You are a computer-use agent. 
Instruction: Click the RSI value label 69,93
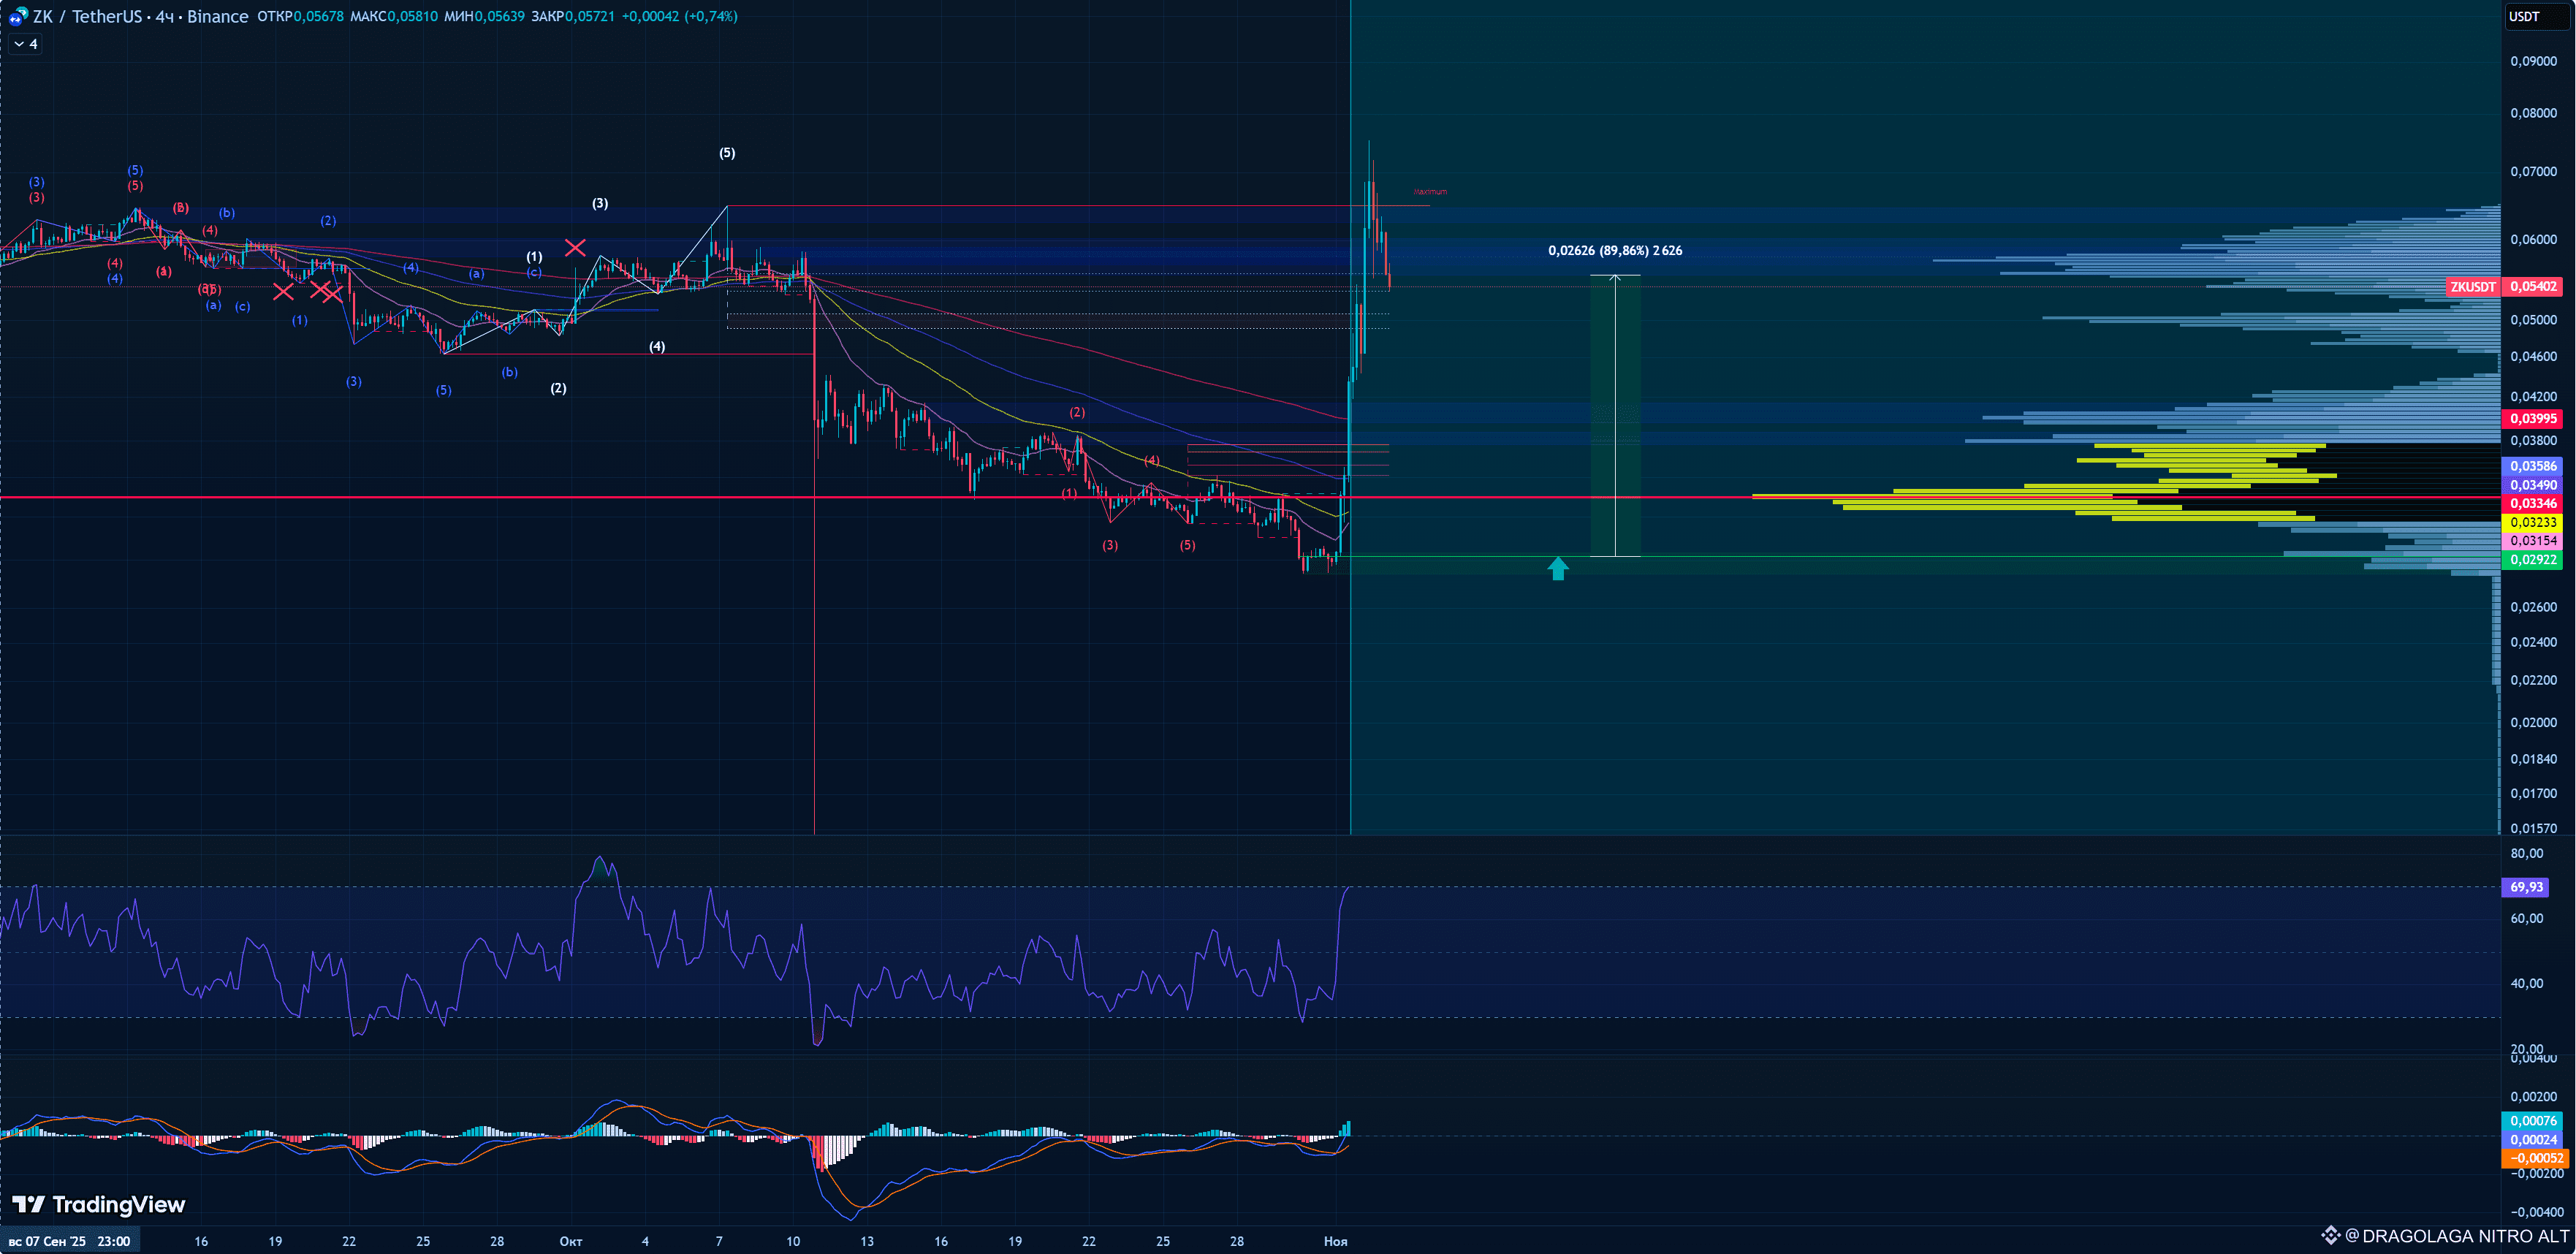click(2525, 887)
